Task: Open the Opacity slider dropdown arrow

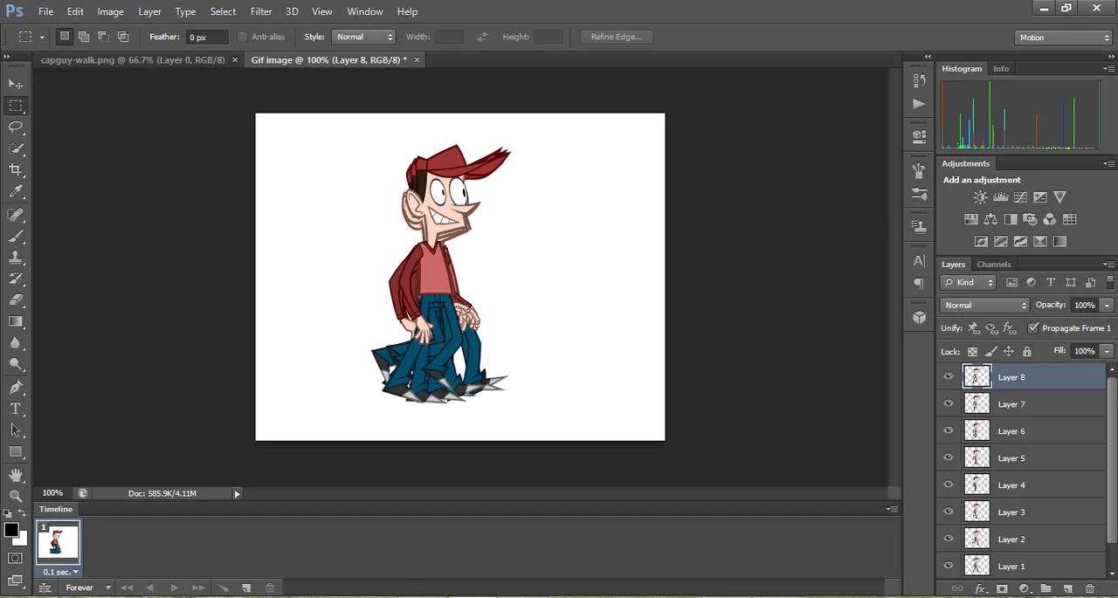Action: tap(1107, 306)
